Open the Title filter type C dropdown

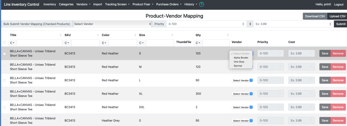pyautogui.click(x=12, y=43)
